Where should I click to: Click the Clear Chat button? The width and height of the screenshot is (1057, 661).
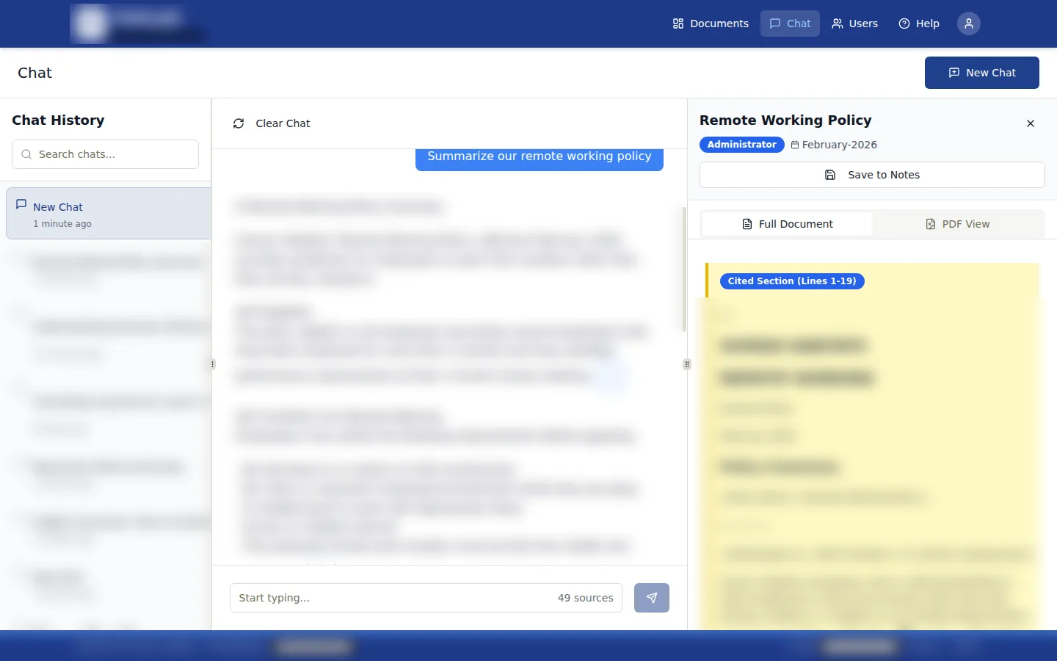coord(272,123)
